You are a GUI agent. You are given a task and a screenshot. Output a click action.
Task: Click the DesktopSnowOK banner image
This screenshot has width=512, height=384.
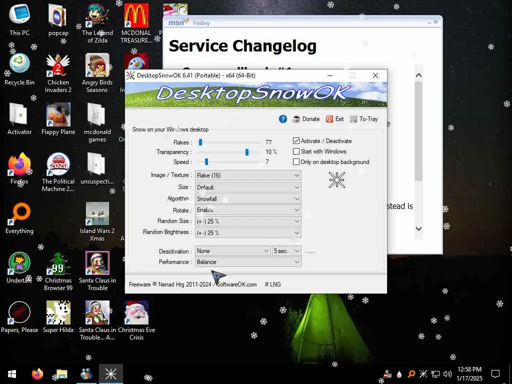coord(256,94)
